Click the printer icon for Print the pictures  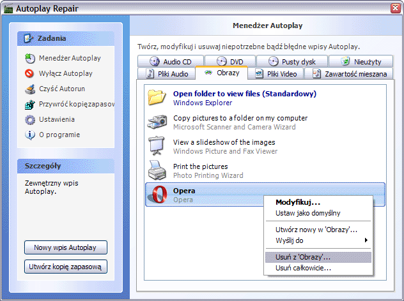[x=157, y=170]
